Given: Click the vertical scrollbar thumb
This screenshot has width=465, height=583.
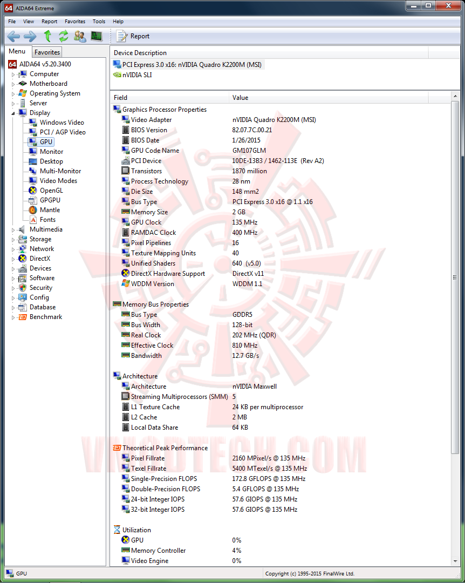Looking at the screenshot, I should (455, 277).
